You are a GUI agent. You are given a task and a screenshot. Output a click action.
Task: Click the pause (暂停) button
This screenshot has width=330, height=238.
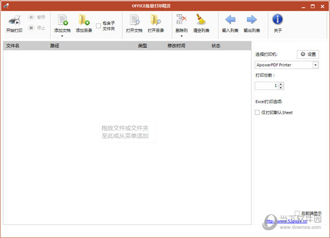point(37,17)
